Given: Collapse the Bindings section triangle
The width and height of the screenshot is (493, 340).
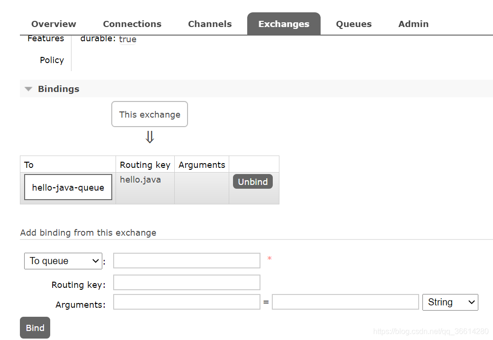Looking at the screenshot, I should tap(28, 89).
